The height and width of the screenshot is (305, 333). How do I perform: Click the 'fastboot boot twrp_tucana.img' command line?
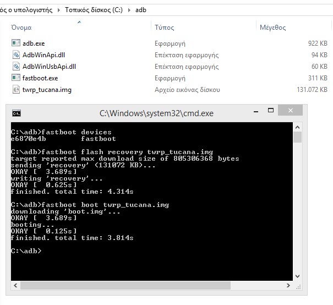click(x=90, y=205)
